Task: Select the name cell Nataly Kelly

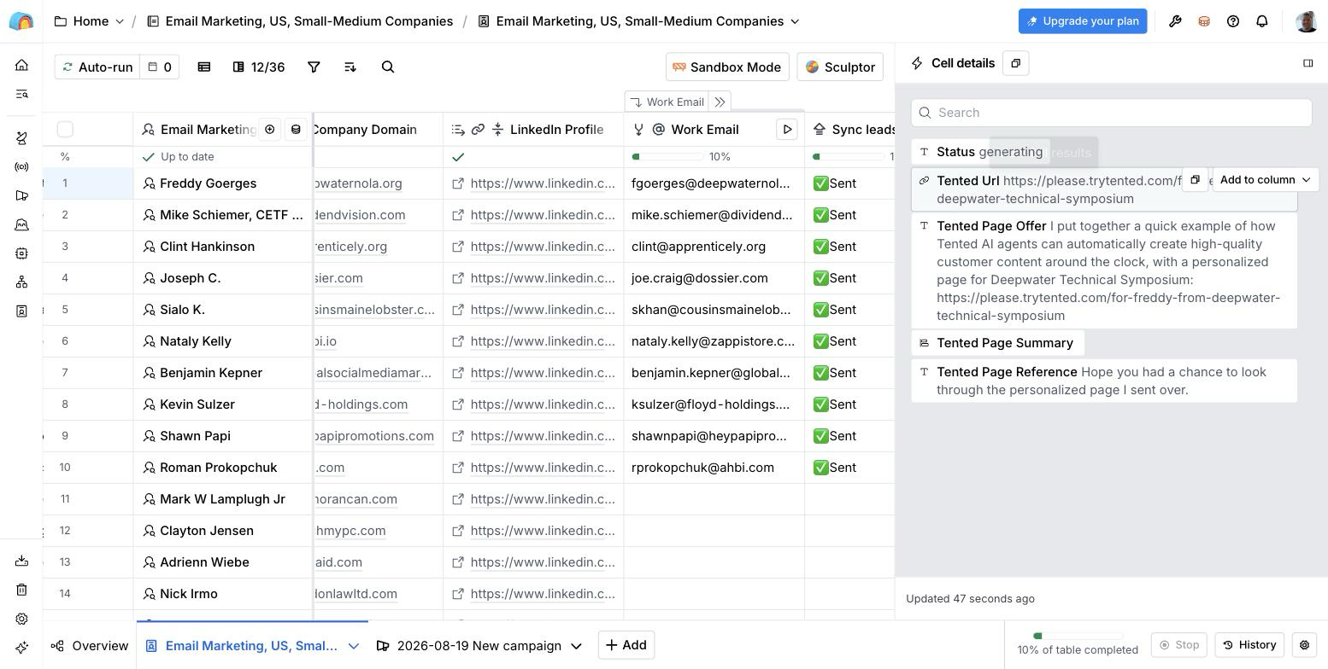Action: pyautogui.click(x=223, y=341)
